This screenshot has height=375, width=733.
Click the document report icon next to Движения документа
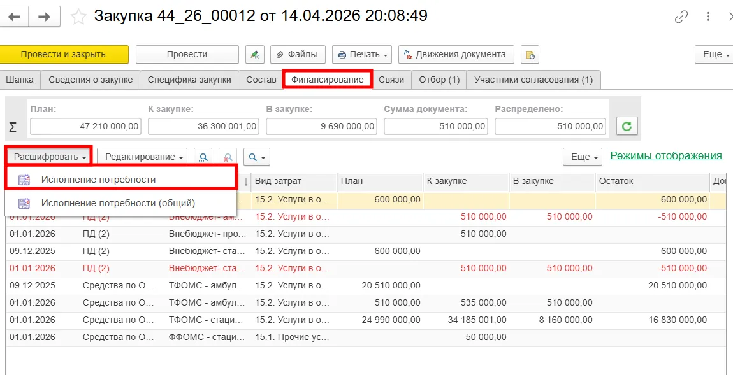pyautogui.click(x=530, y=55)
